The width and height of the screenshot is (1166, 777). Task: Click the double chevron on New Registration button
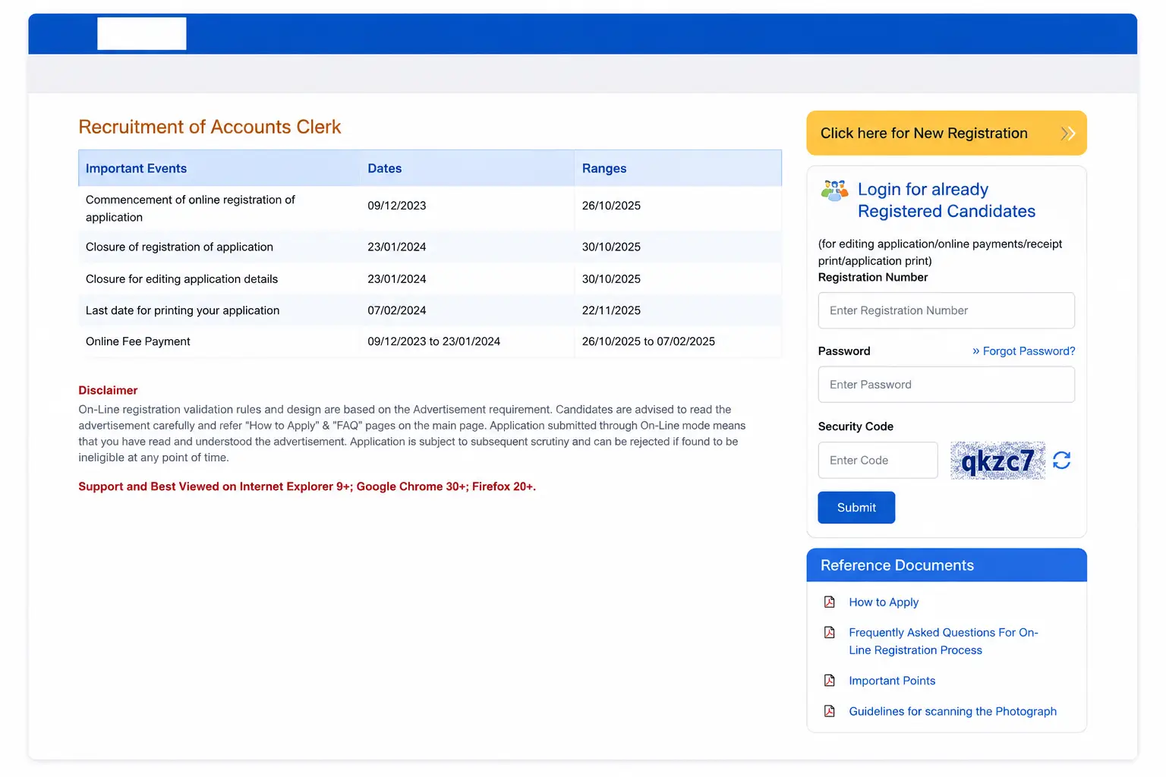click(x=1067, y=134)
